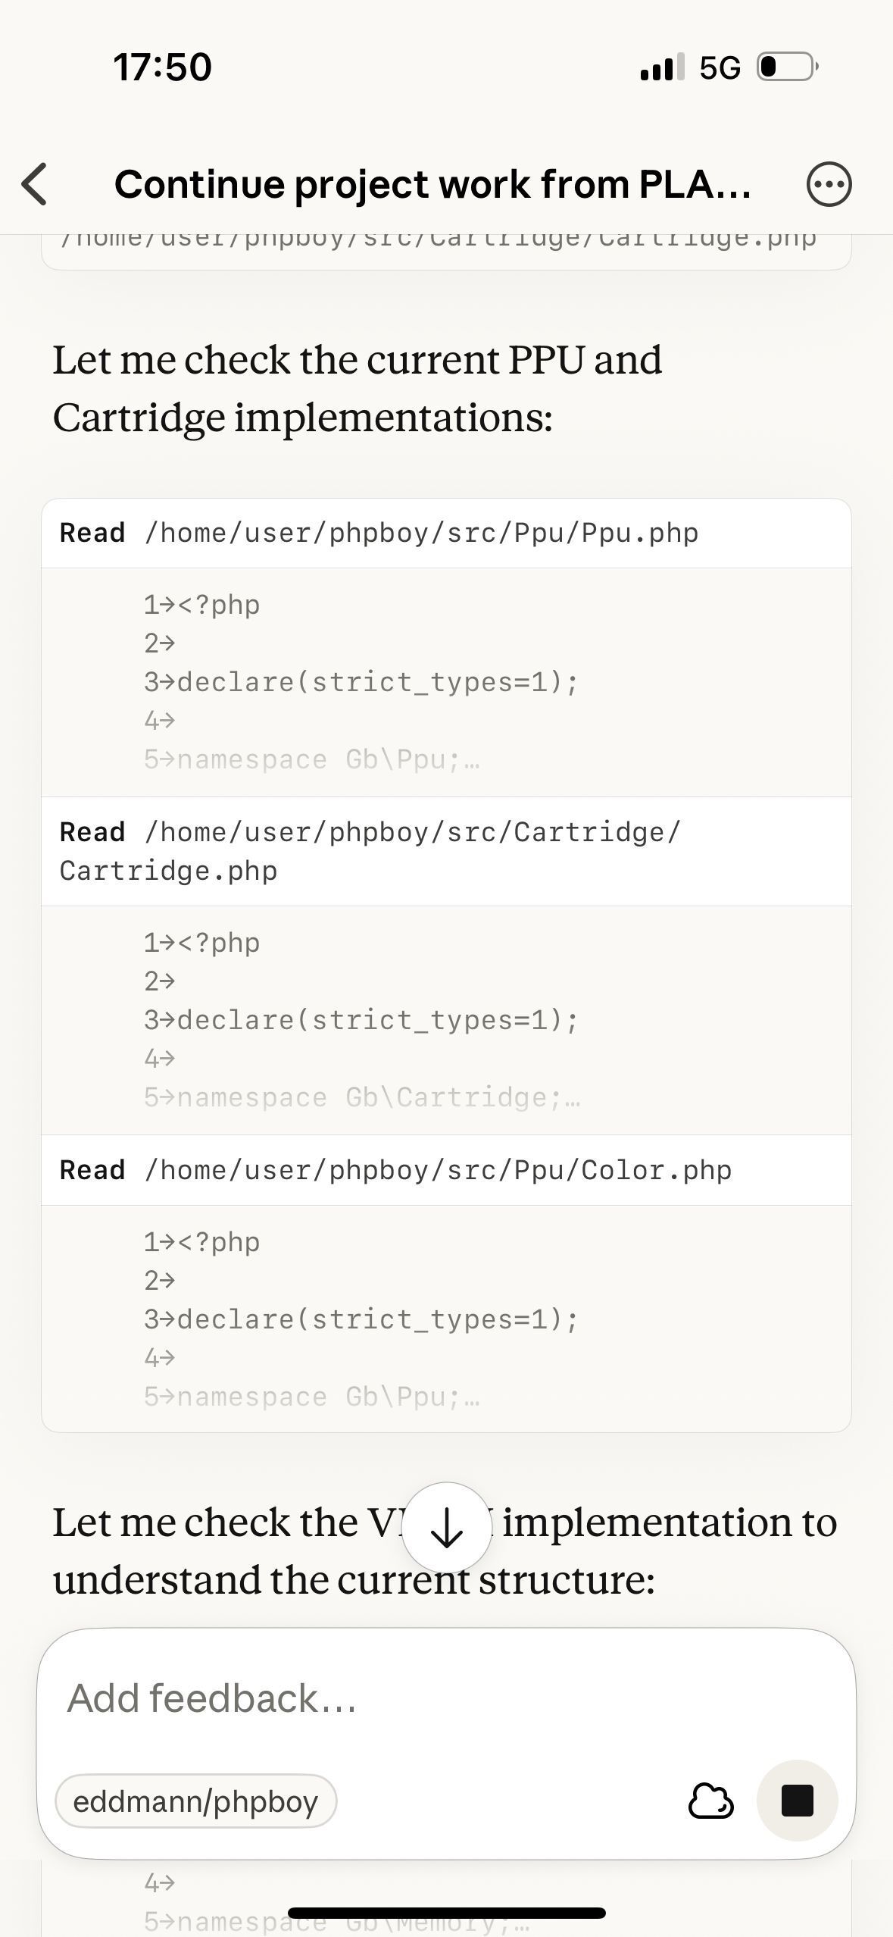Open the Cartridge.php code preview output
893x1937 pixels.
pos(446,1020)
